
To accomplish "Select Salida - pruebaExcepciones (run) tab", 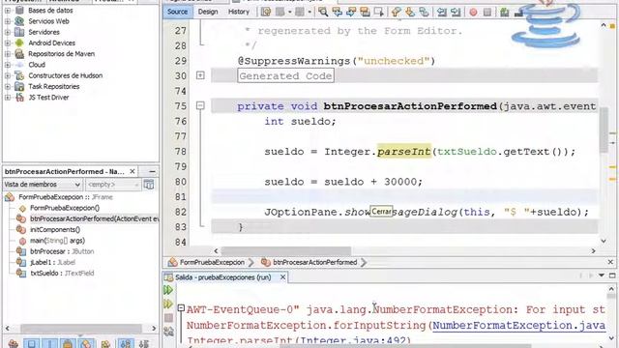I will 223,277.
